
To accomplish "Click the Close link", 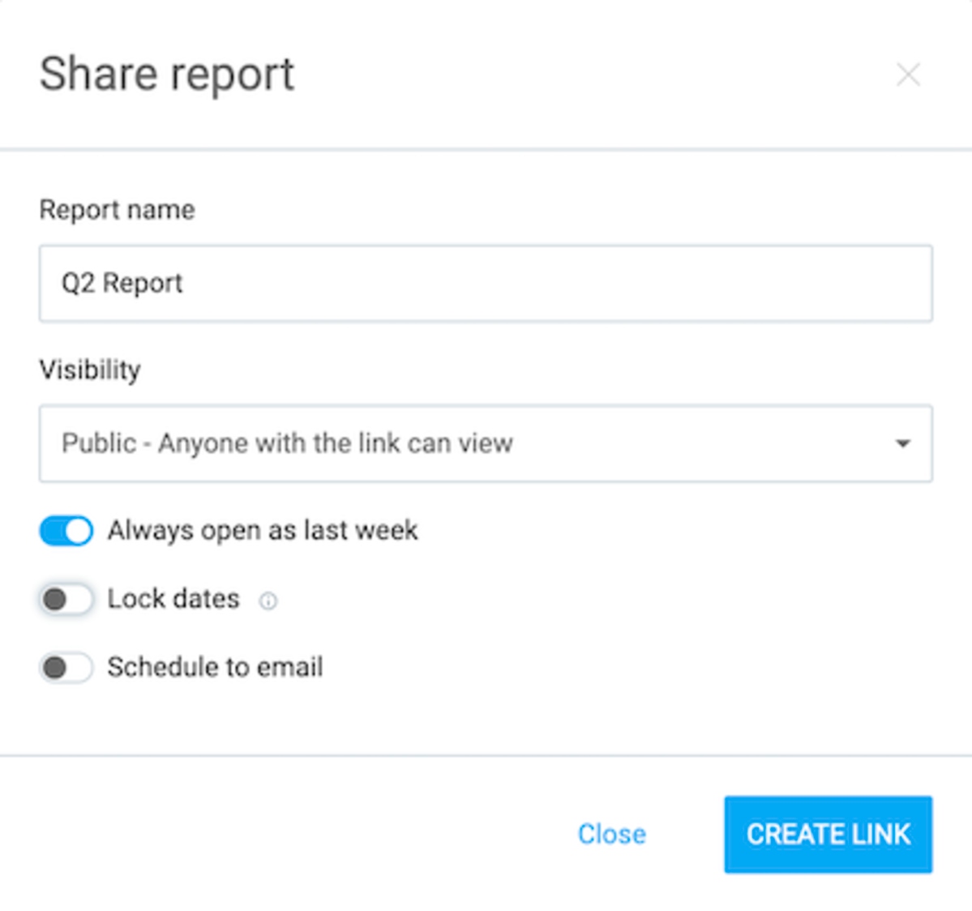I will (611, 834).
